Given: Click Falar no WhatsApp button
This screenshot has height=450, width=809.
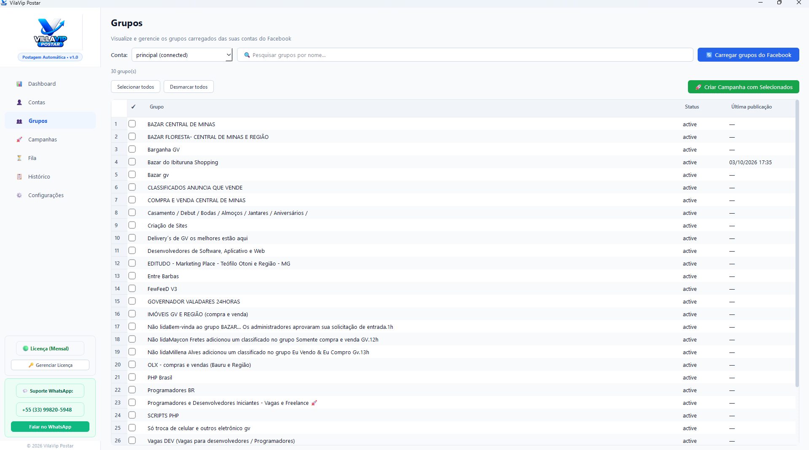Looking at the screenshot, I should [50, 427].
